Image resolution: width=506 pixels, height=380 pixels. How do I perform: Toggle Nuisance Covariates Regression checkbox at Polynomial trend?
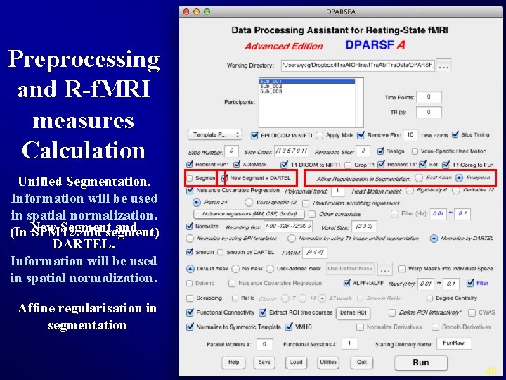click(190, 190)
